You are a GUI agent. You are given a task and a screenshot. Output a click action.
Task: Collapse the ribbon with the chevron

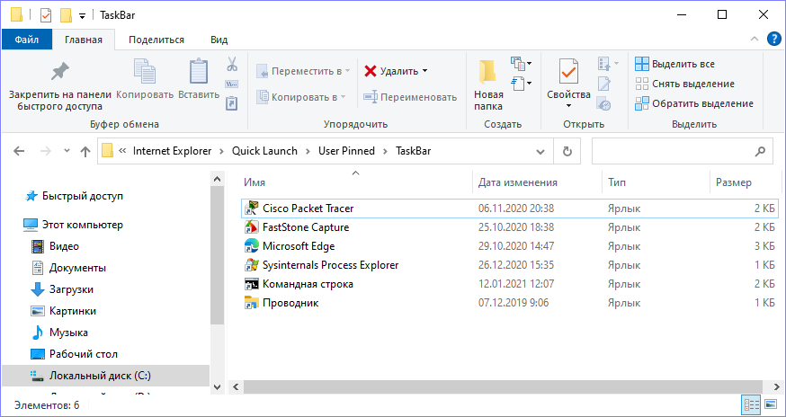[x=754, y=40]
